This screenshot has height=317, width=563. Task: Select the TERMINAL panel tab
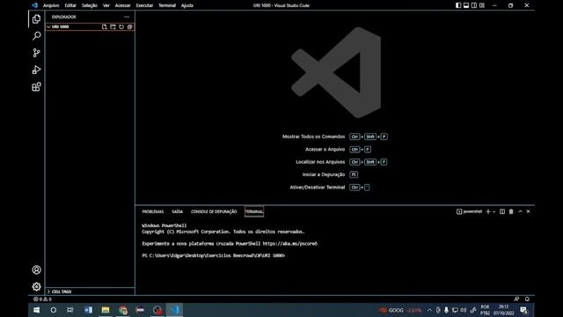(254, 211)
